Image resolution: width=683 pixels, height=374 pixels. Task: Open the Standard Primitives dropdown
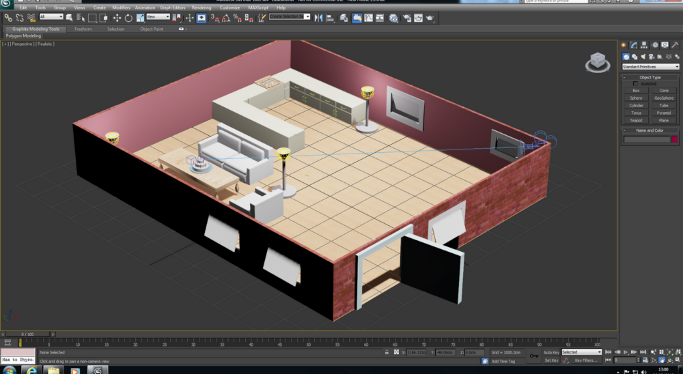650,67
